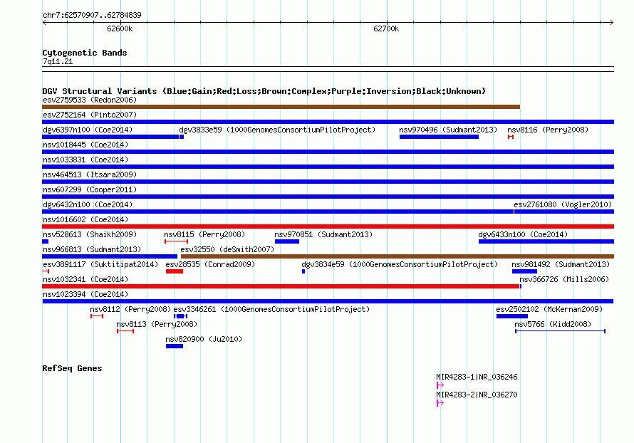Screen dimensions: 634x443
Task: Open esv3346261 (1000GenomesConsortiumPilotProject) label
Action: (x=271, y=309)
